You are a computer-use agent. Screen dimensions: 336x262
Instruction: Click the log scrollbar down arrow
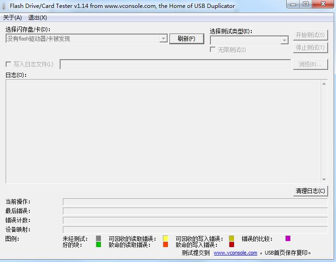[x=324, y=180]
